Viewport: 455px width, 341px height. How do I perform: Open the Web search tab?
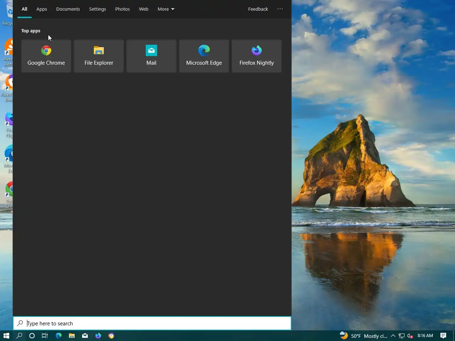pyautogui.click(x=144, y=9)
